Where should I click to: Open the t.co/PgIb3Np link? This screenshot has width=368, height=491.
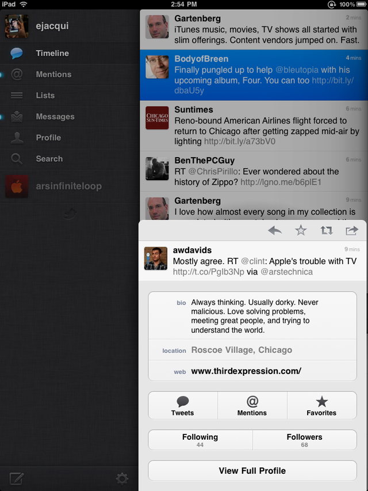(208, 272)
